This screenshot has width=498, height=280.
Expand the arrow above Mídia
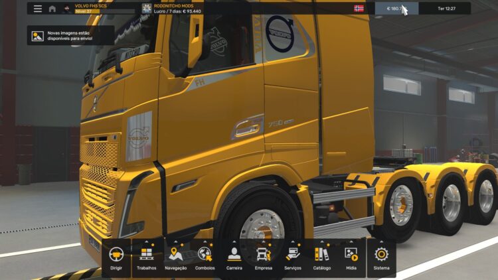tap(351, 242)
